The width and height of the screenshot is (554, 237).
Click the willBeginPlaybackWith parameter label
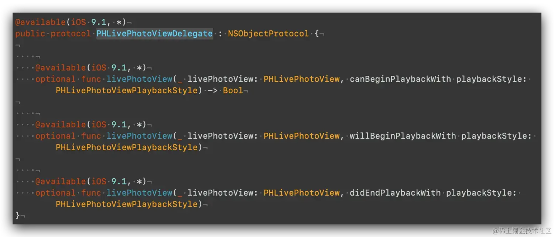click(403, 136)
